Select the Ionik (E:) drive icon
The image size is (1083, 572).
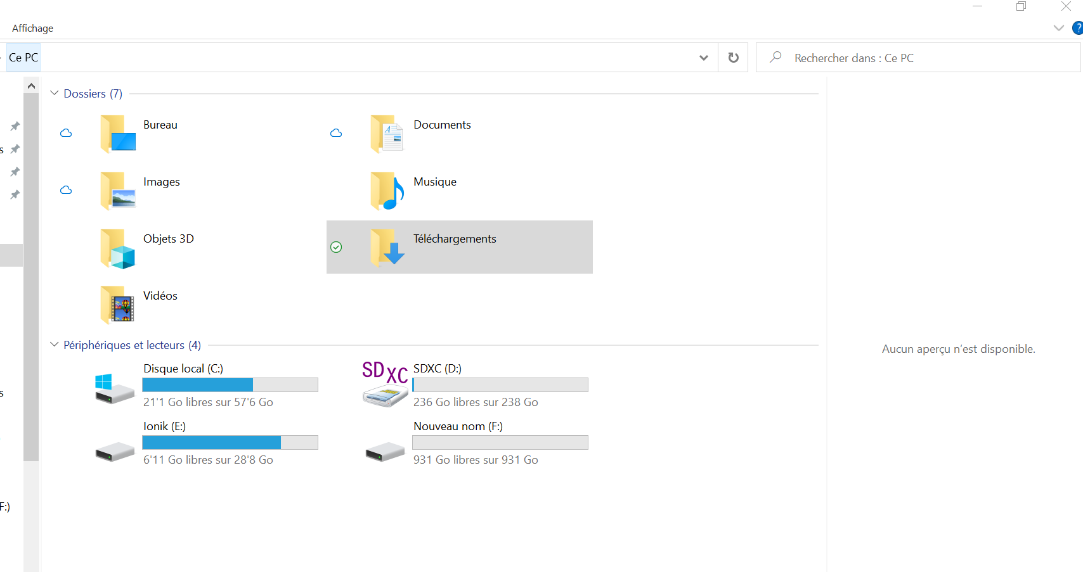tap(115, 452)
